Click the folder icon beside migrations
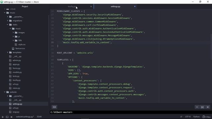The image size is (212, 119). [x=10, y=20]
